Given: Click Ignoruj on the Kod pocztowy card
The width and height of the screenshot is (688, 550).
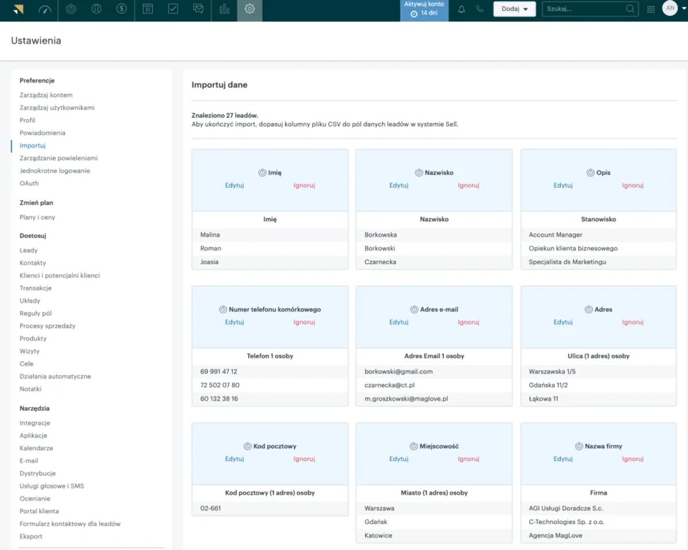Looking at the screenshot, I should [x=304, y=459].
